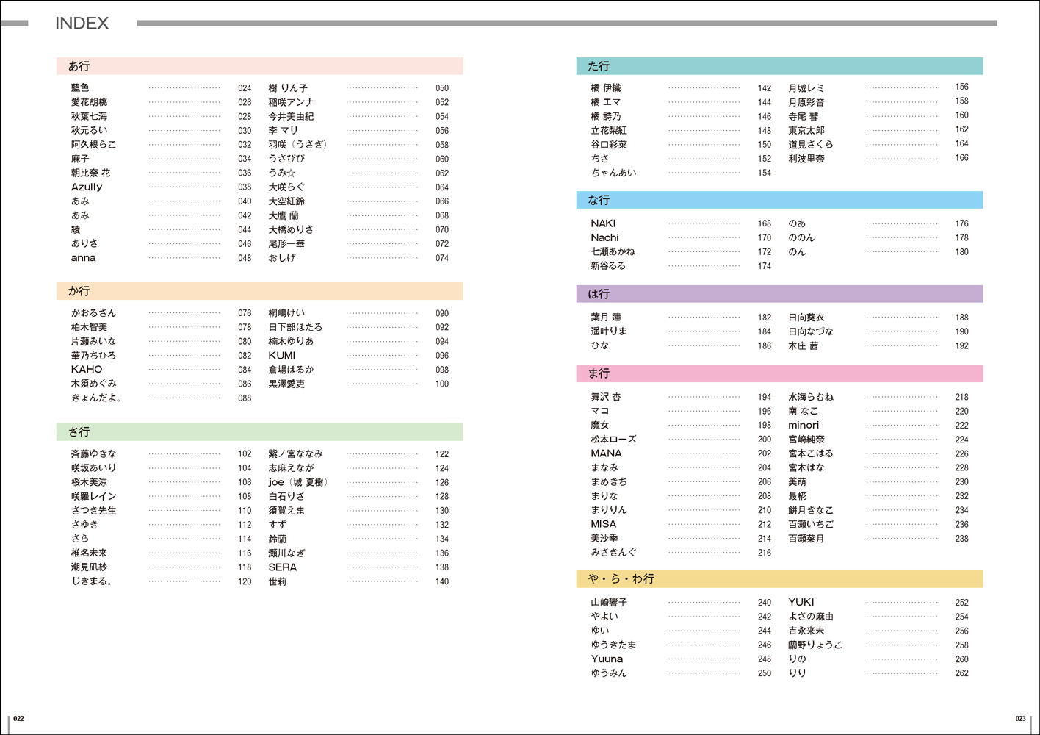Viewport: 1040px width, 735px height.
Task: Select the や・ら・わ行 yellow section header
Action: click(x=621, y=579)
